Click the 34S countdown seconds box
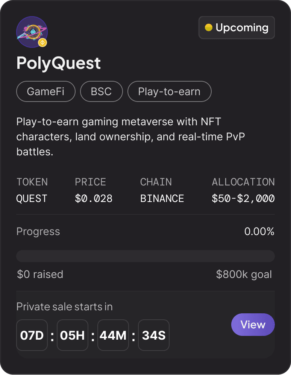Image resolution: width=291 pixels, height=375 pixels. 154,335
